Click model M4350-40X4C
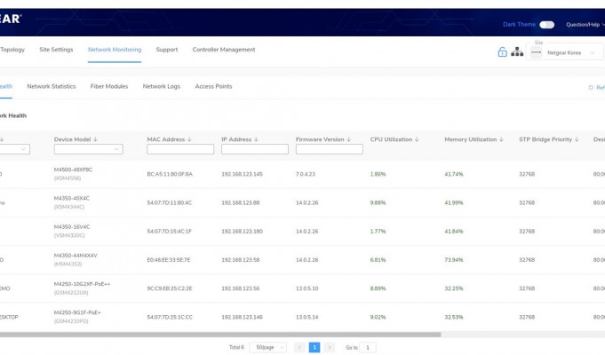605x355 pixels. [72, 198]
